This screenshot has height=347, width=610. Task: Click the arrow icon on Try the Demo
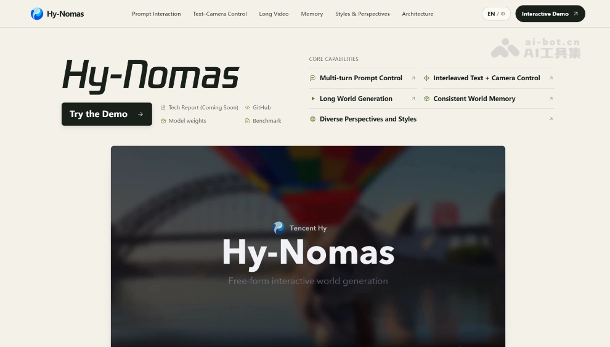[x=140, y=114]
